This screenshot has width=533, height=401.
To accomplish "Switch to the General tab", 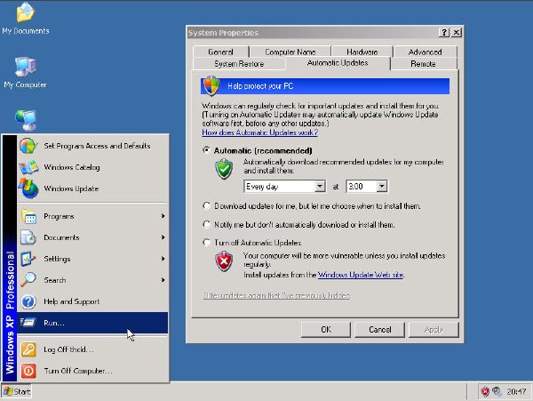I will (221, 52).
